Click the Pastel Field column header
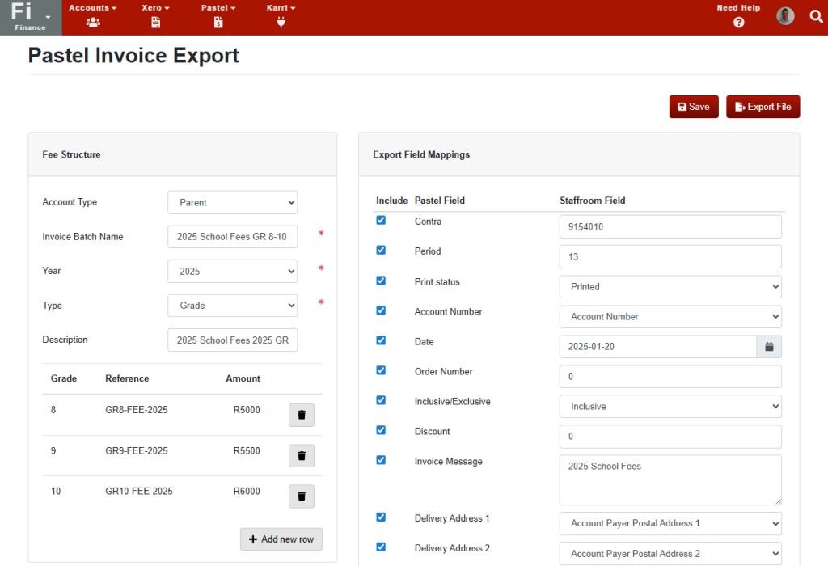 tap(439, 201)
